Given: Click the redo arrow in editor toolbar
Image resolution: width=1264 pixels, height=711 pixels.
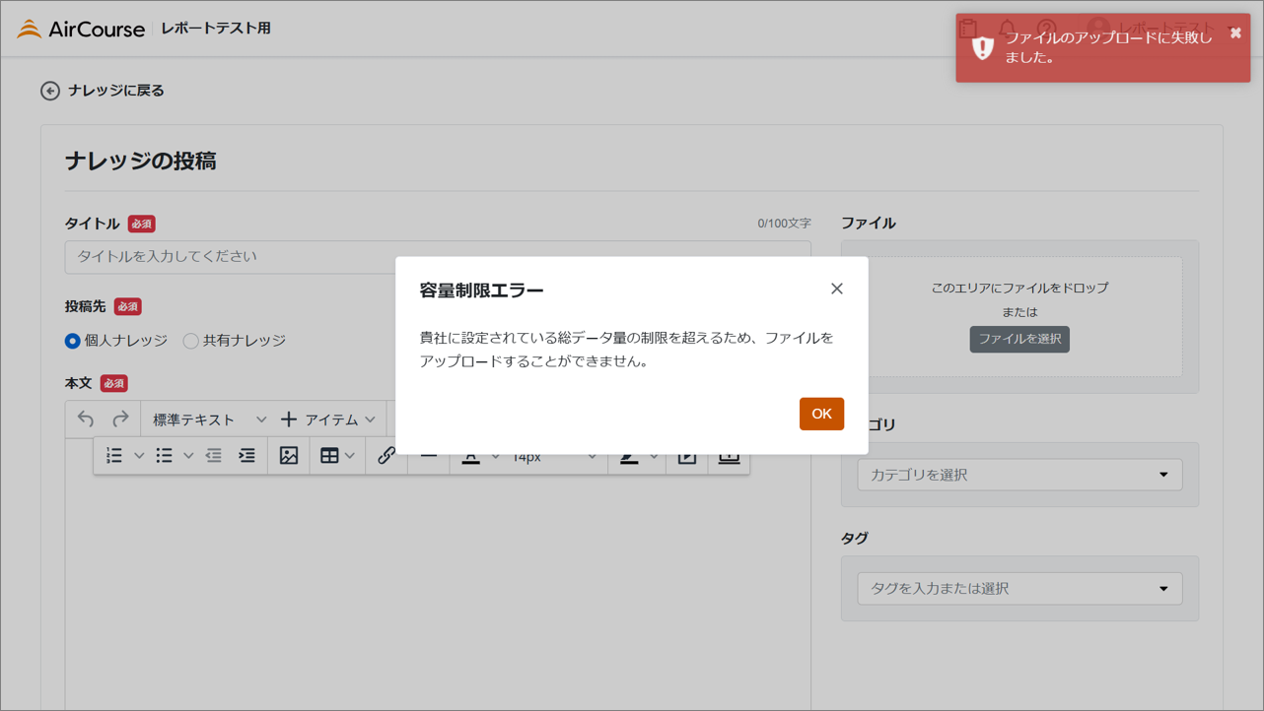Looking at the screenshot, I should [x=120, y=420].
